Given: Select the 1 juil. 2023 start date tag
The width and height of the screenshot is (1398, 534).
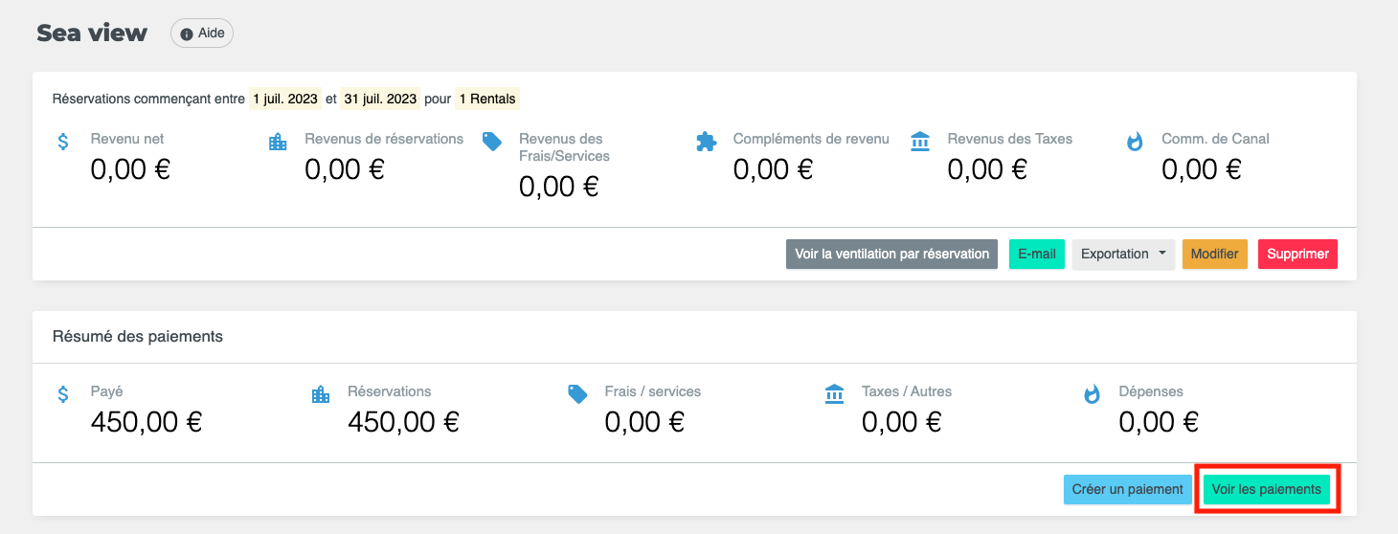Looking at the screenshot, I should 284,99.
